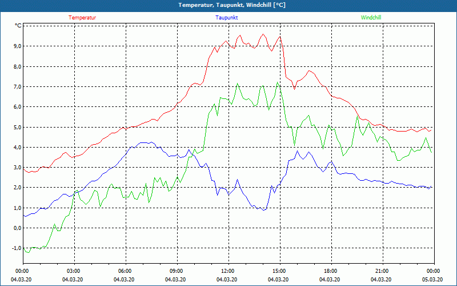The width and height of the screenshot is (457, 286).
Task: Click the 8,0 y-axis value
Action: pyautogui.click(x=18, y=66)
